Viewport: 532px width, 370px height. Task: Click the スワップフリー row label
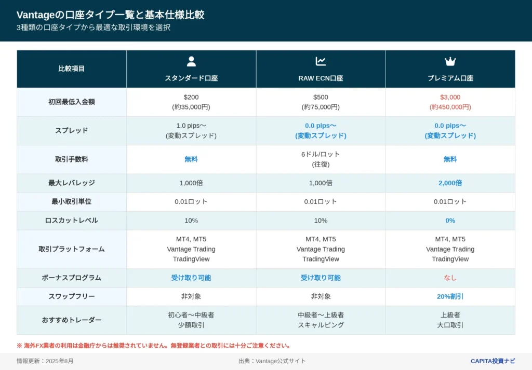72,296
